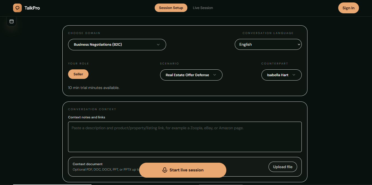Open the Business Negotiations (B2C) domain dropdown

(117, 45)
